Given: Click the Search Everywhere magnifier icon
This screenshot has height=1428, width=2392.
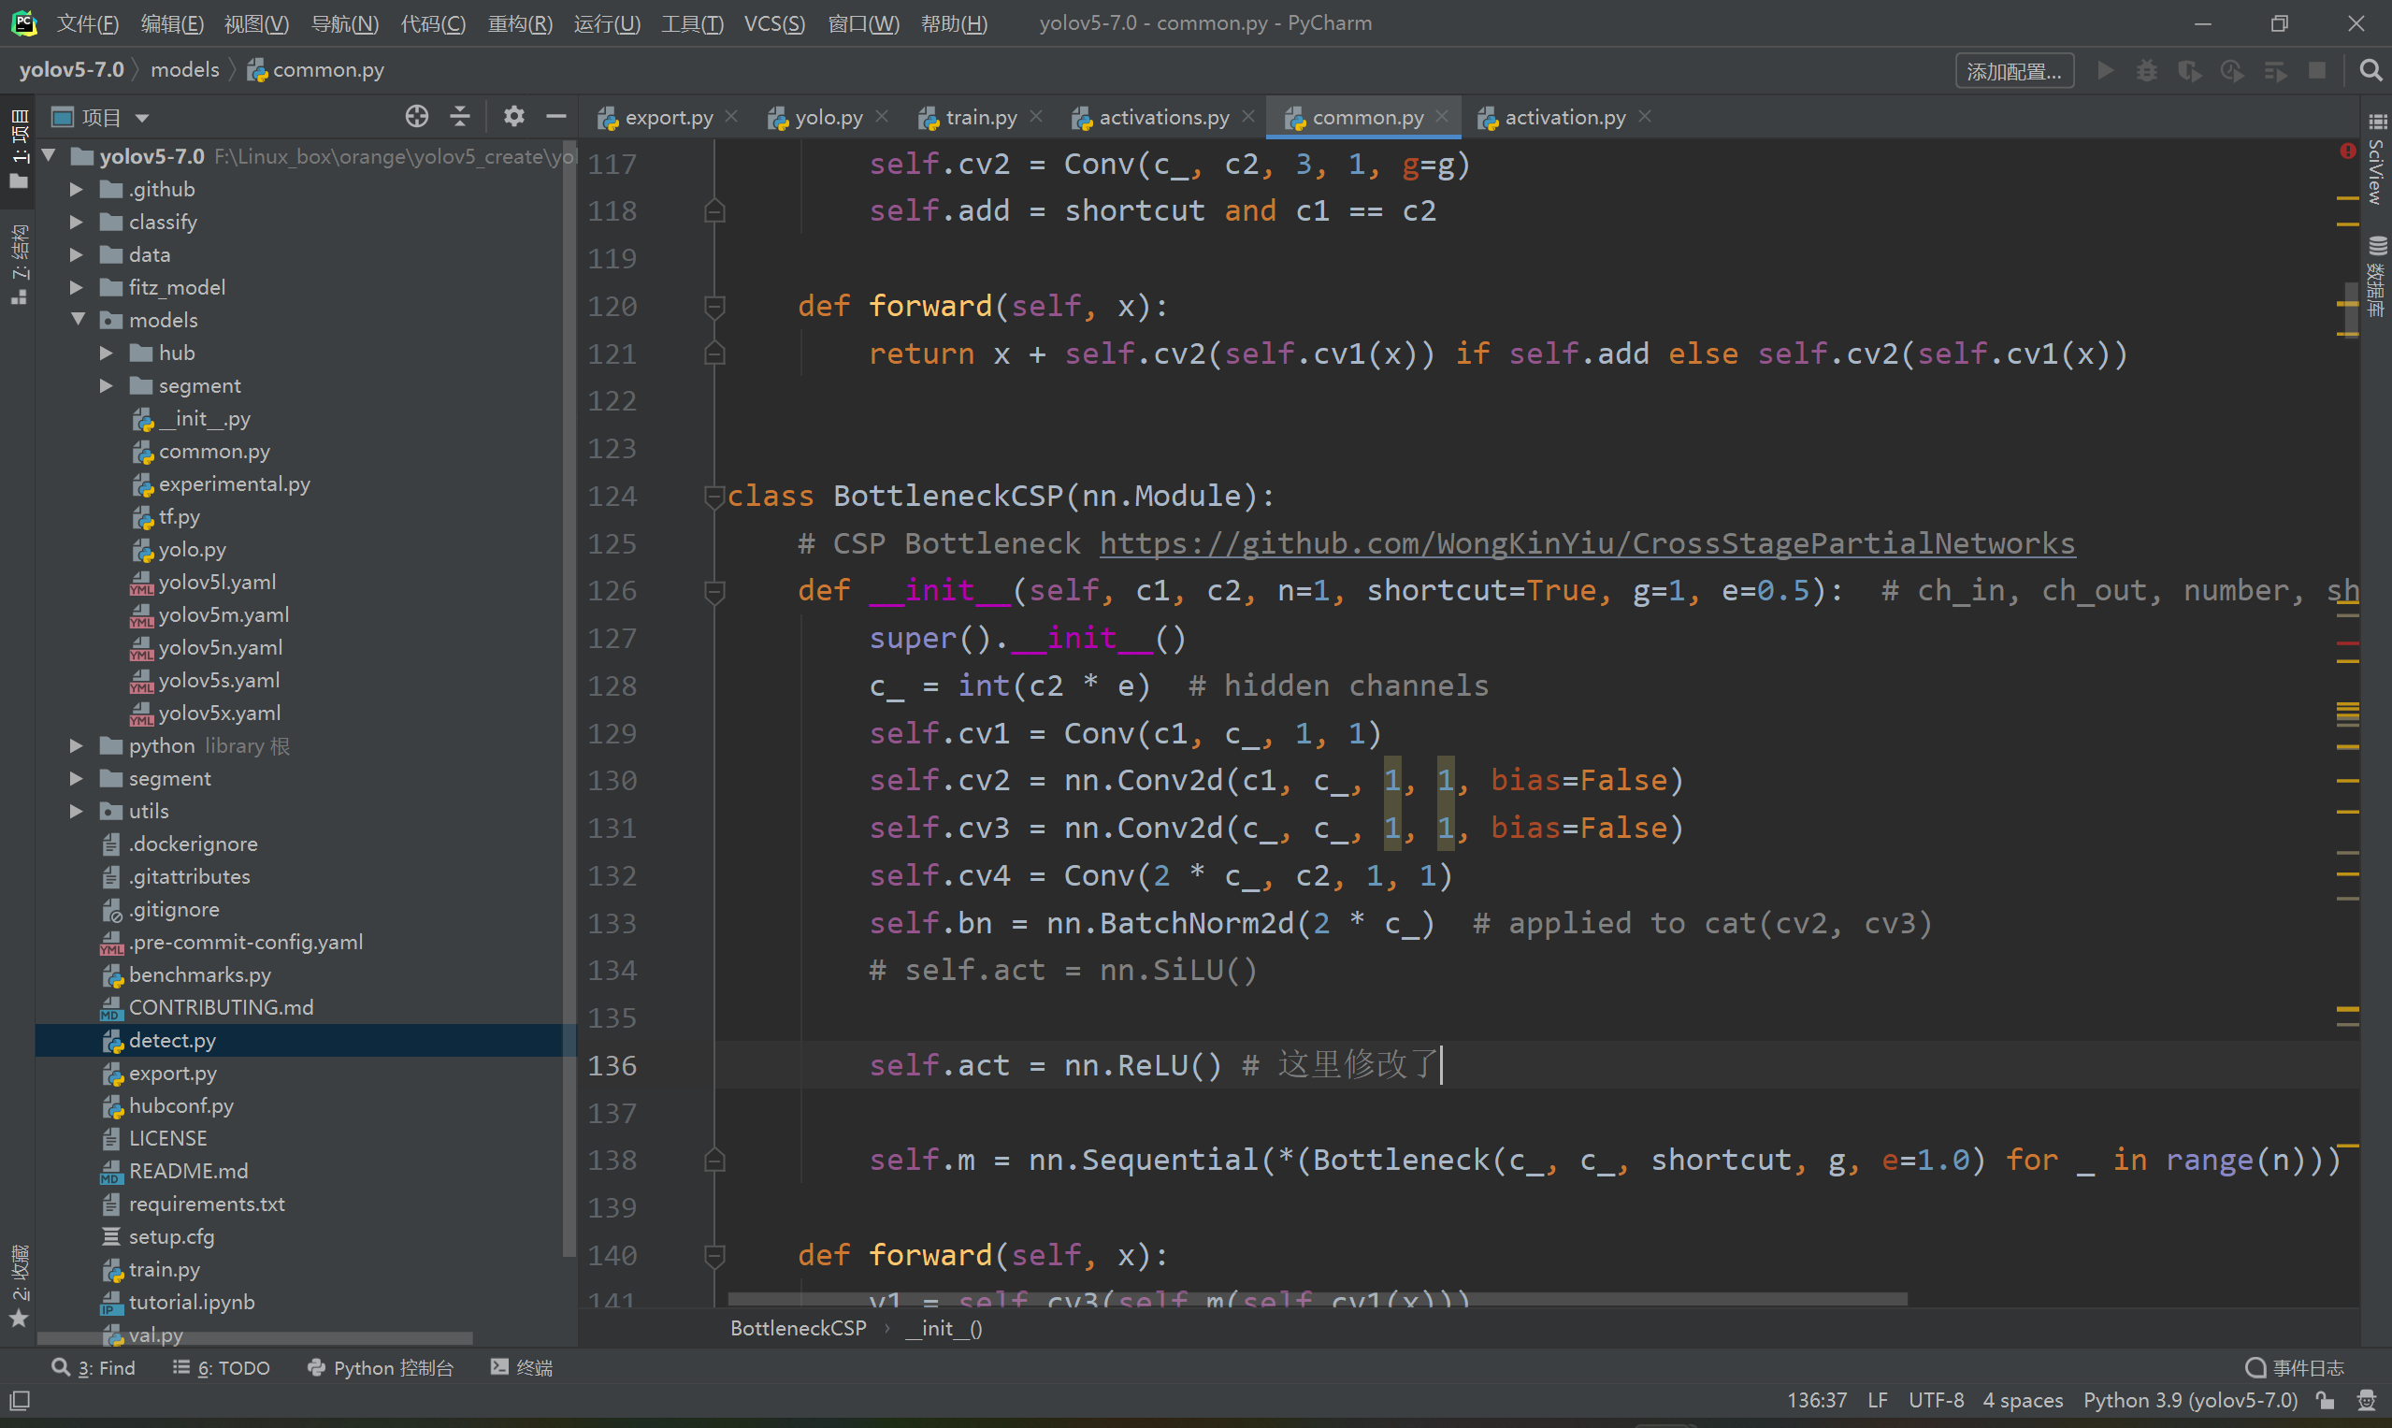Looking at the screenshot, I should (2370, 70).
